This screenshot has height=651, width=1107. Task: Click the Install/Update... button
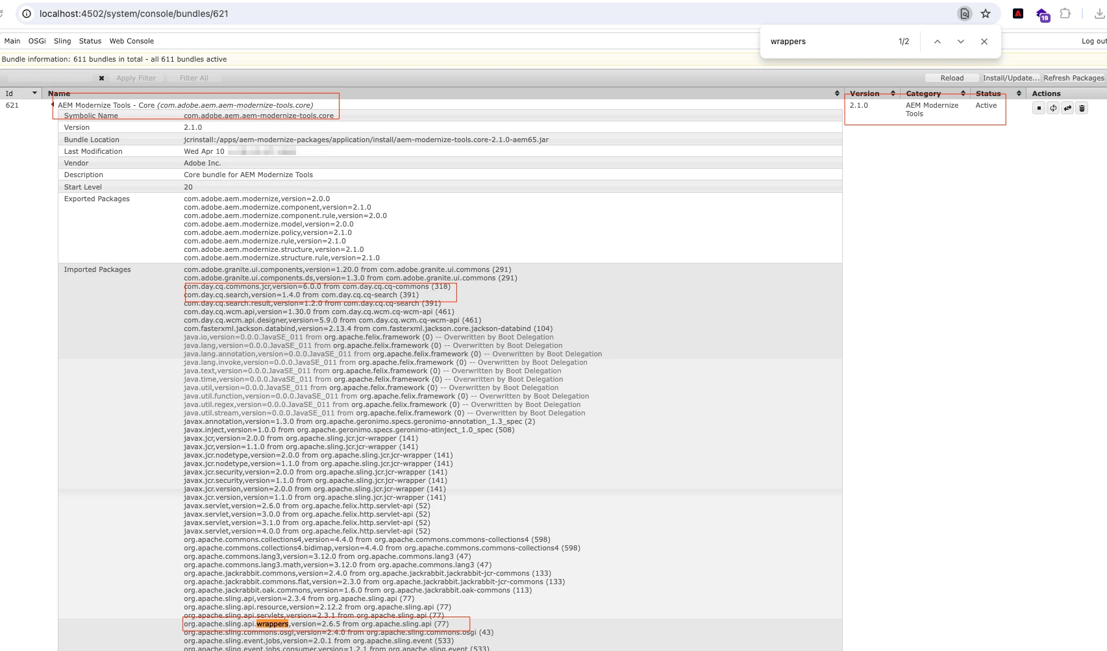1011,78
